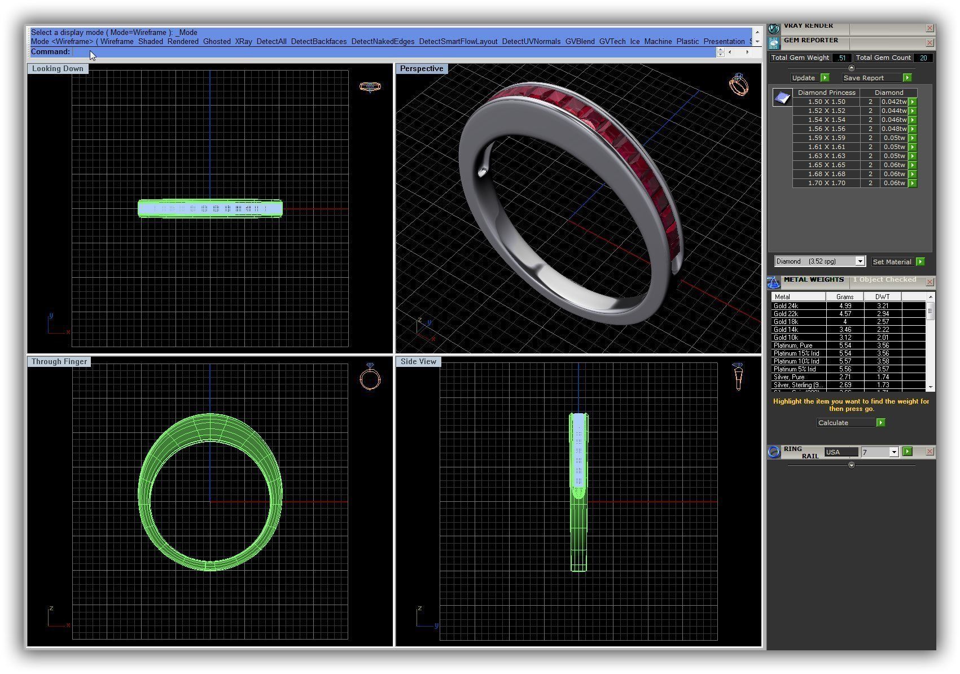Click the Grams column header

(x=845, y=297)
